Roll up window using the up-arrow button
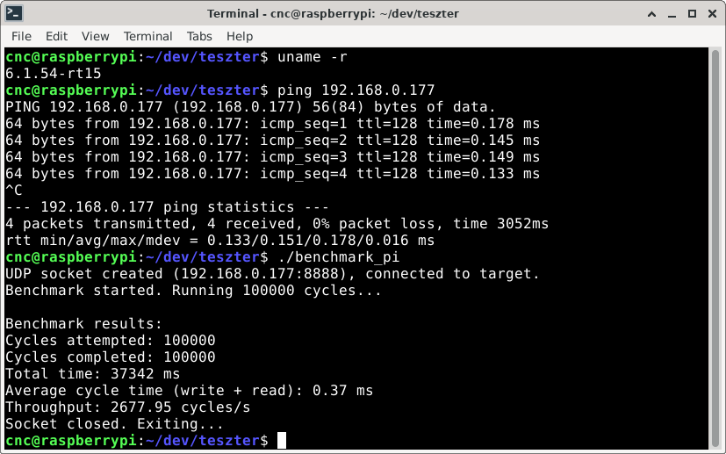 tap(652, 14)
